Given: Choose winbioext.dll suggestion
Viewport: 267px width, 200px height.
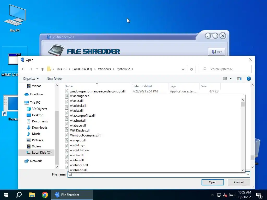Looking at the screenshot, I should point(79,165).
